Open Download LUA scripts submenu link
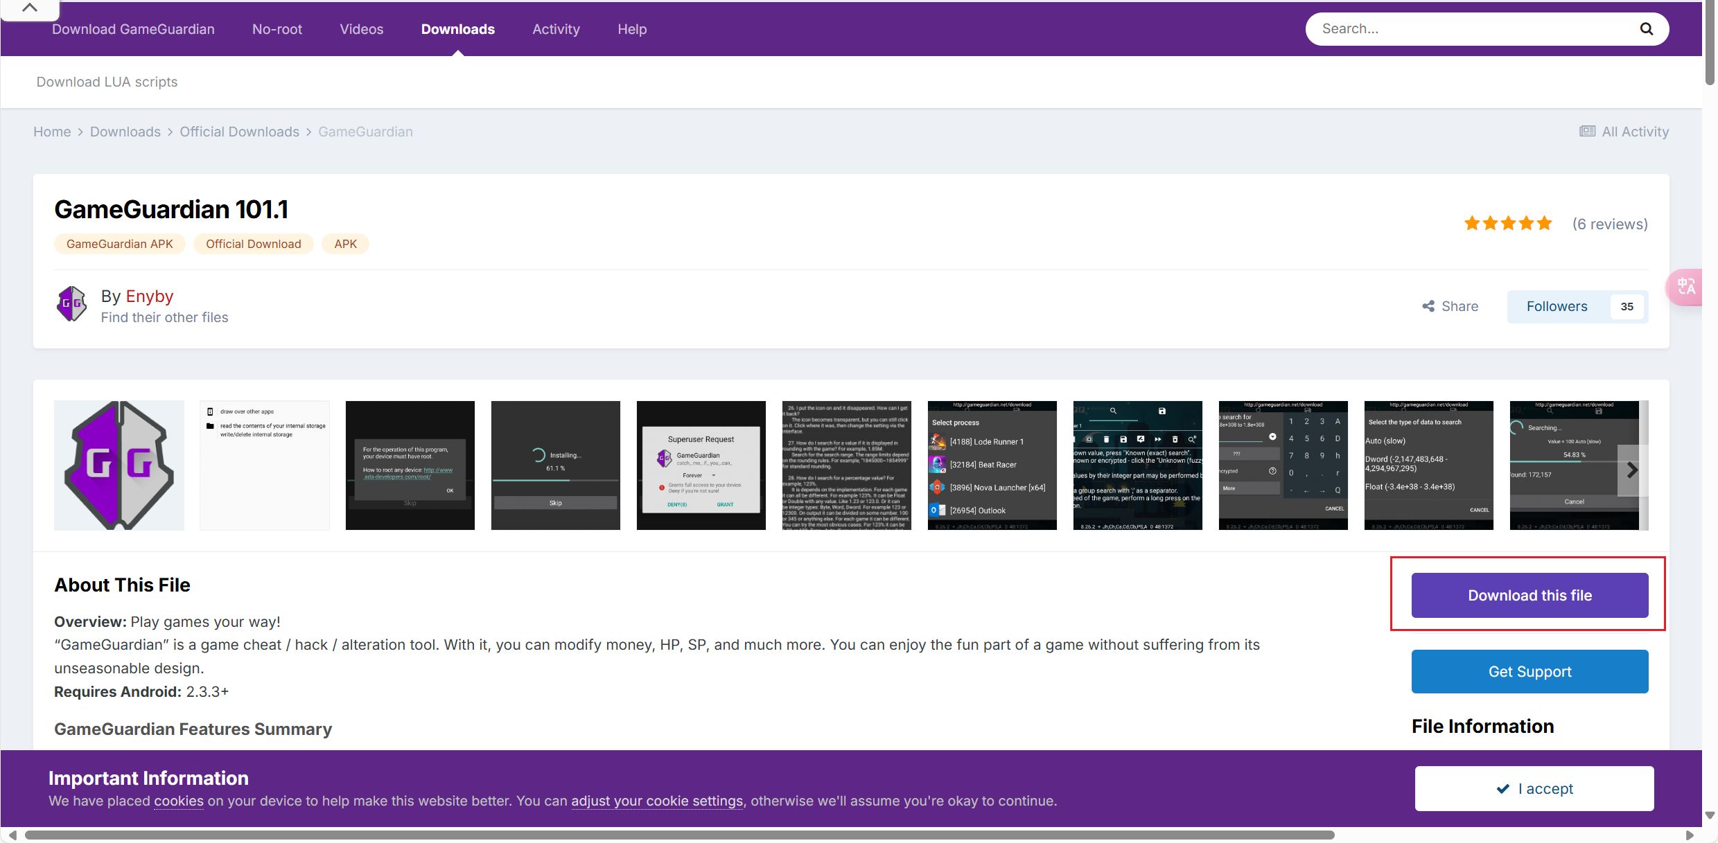Screen dimensions: 1718x843 (107, 82)
